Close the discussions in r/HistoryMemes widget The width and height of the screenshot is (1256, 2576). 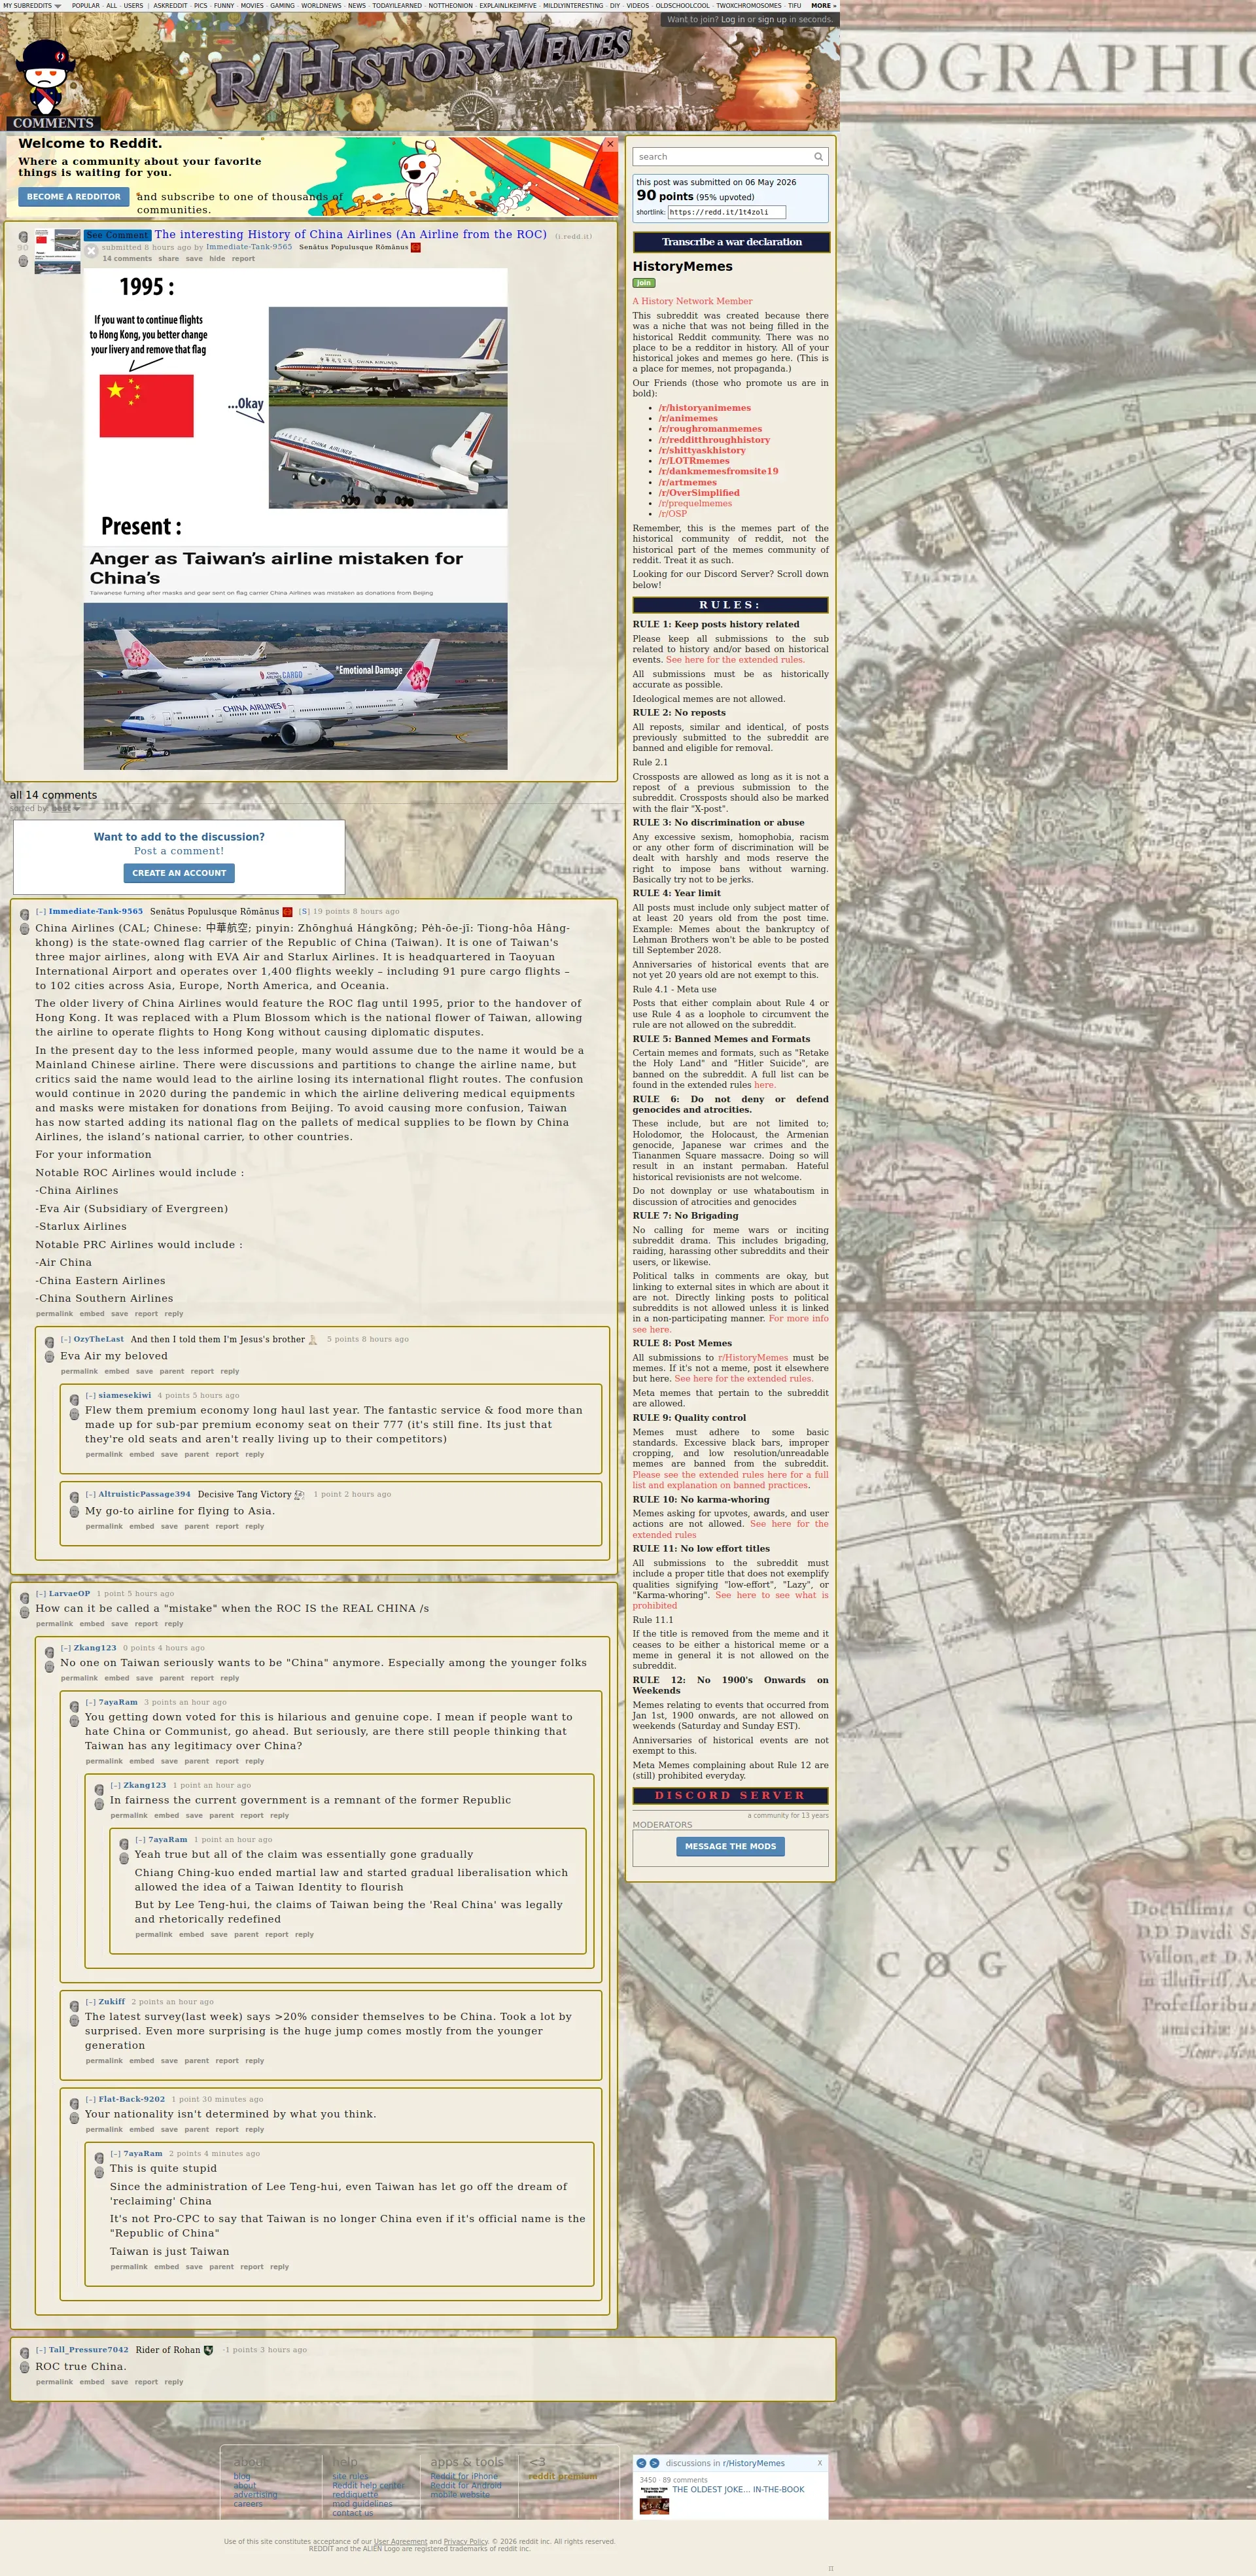click(820, 2463)
